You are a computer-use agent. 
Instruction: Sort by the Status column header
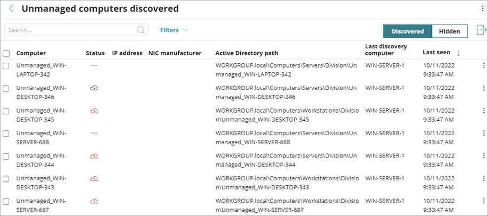[x=95, y=53]
